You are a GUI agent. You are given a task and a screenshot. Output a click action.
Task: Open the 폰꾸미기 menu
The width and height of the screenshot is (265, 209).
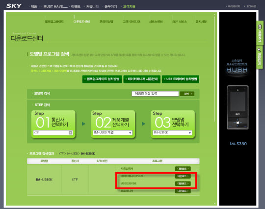coord(111,6)
